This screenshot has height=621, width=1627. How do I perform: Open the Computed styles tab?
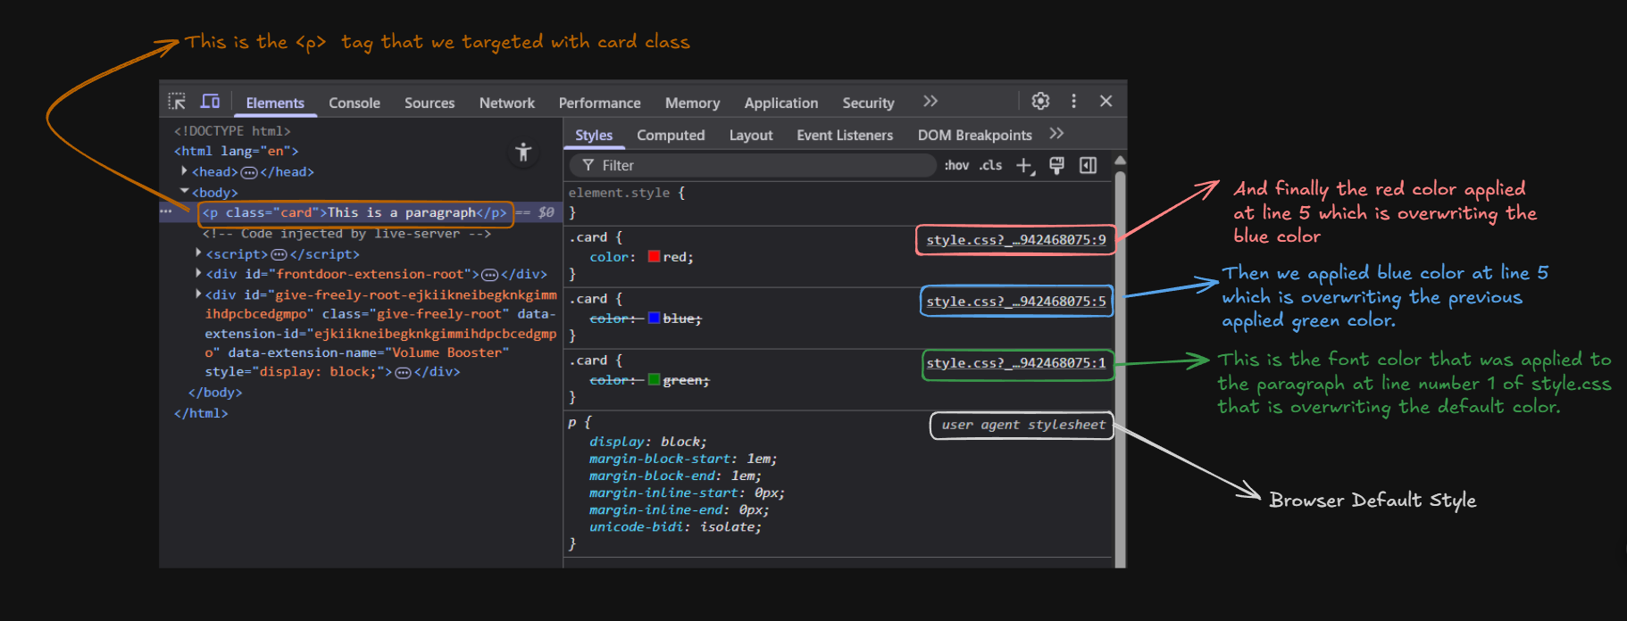click(671, 136)
